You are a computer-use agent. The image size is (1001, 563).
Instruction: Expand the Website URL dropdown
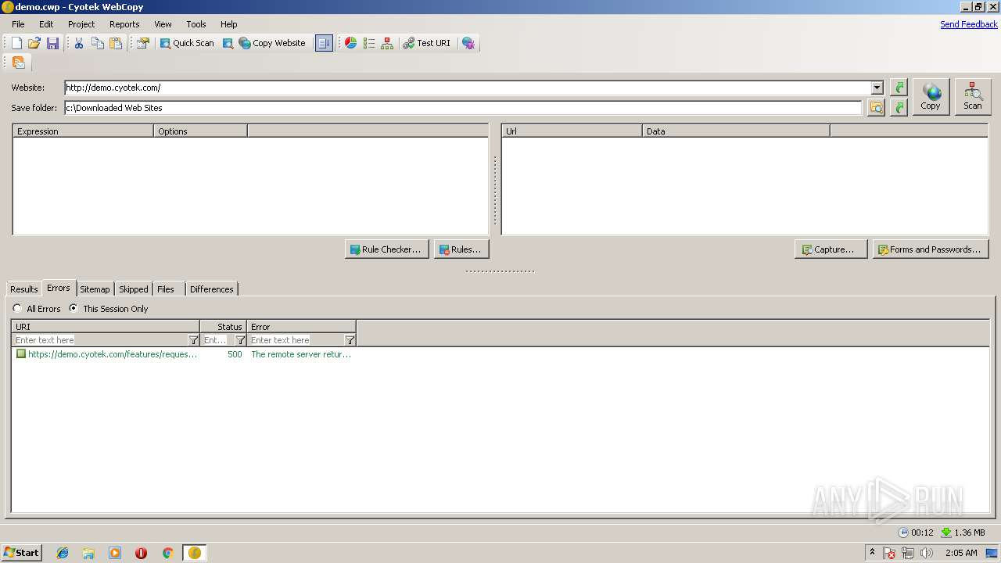click(877, 88)
